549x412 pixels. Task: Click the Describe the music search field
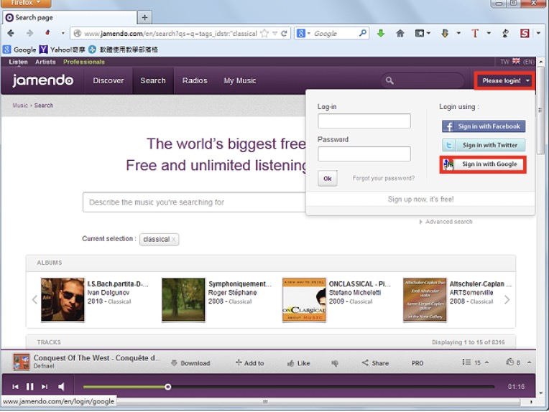[194, 202]
